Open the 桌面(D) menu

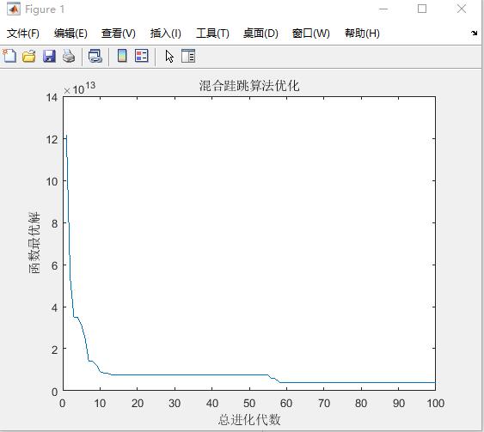click(x=260, y=33)
